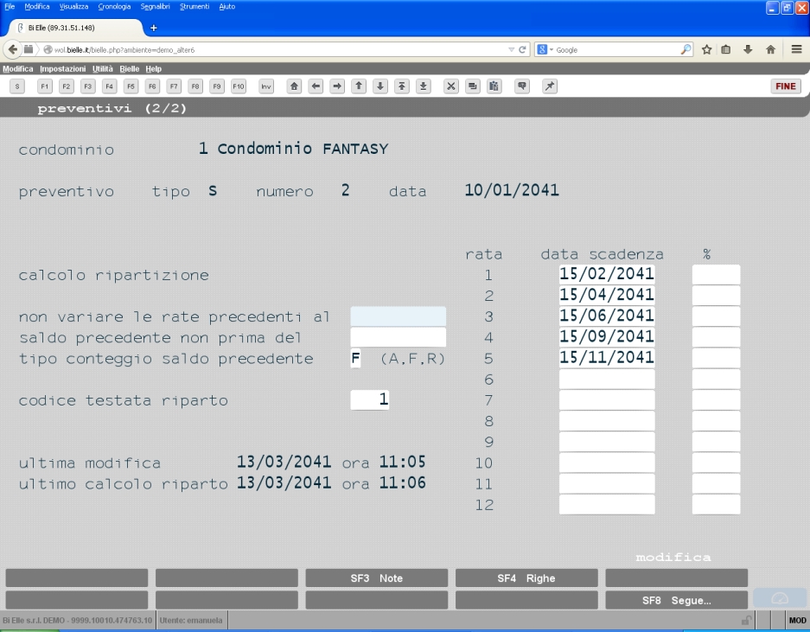
Task: Click the browser home icon
Action: (771, 49)
